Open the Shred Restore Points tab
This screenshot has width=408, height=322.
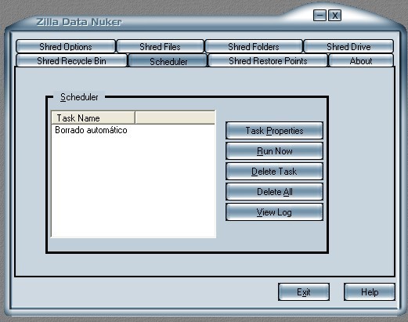coord(268,60)
